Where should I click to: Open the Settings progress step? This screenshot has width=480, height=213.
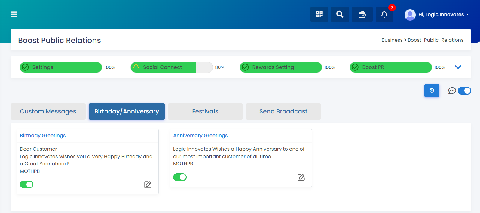point(61,67)
